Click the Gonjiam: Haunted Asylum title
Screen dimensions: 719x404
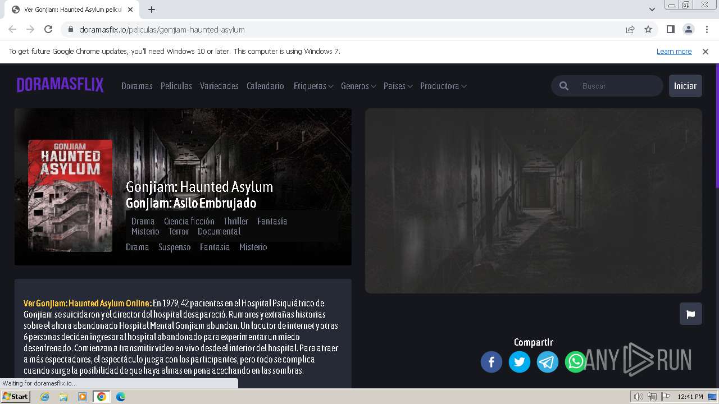click(199, 187)
